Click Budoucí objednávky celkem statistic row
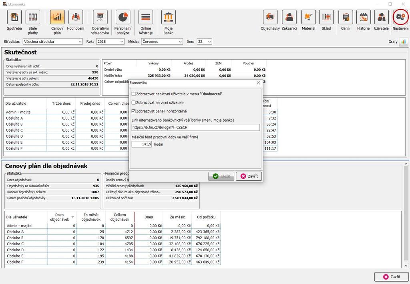410x284 pixels. (53, 192)
